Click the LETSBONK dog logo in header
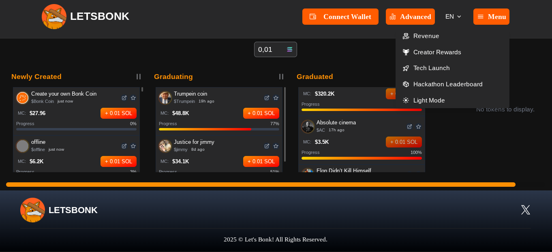This screenshot has height=252, width=552. pyautogui.click(x=54, y=17)
